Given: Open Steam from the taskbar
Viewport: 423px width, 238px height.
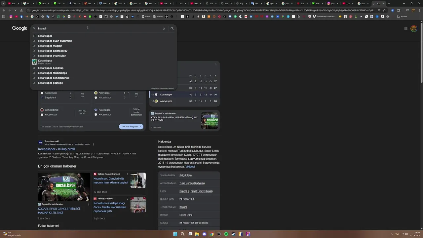Looking at the screenshot, I should point(233,234).
